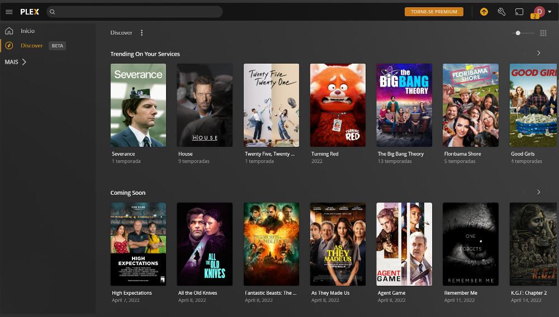Advance the Trending row with the right chevron
This screenshot has width=559, height=317.
(x=539, y=53)
